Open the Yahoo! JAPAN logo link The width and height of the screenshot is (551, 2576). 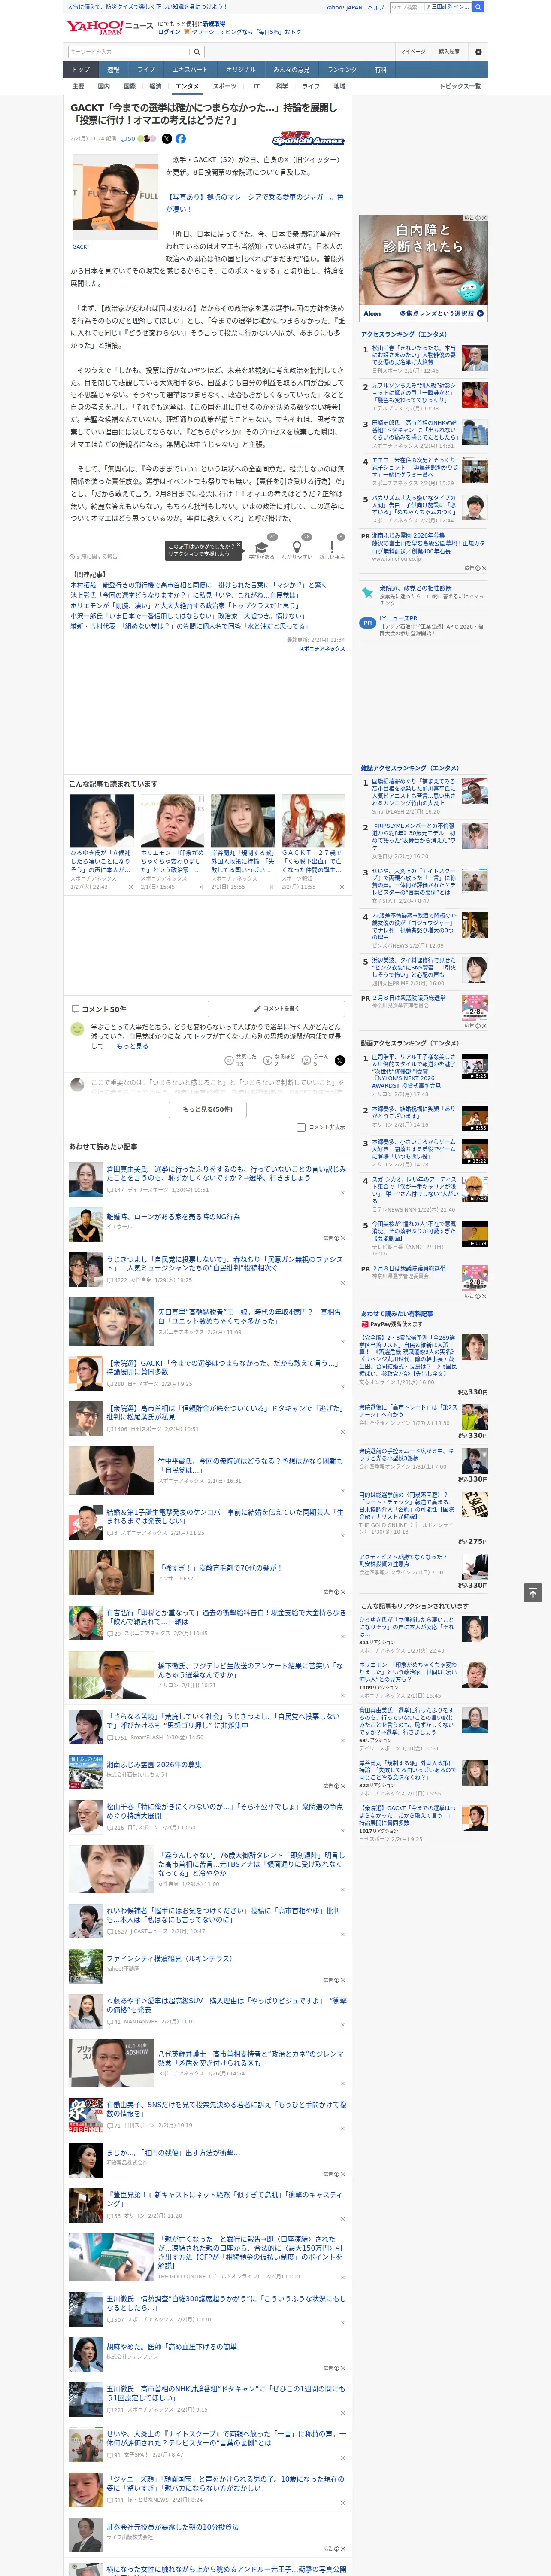coord(95,27)
